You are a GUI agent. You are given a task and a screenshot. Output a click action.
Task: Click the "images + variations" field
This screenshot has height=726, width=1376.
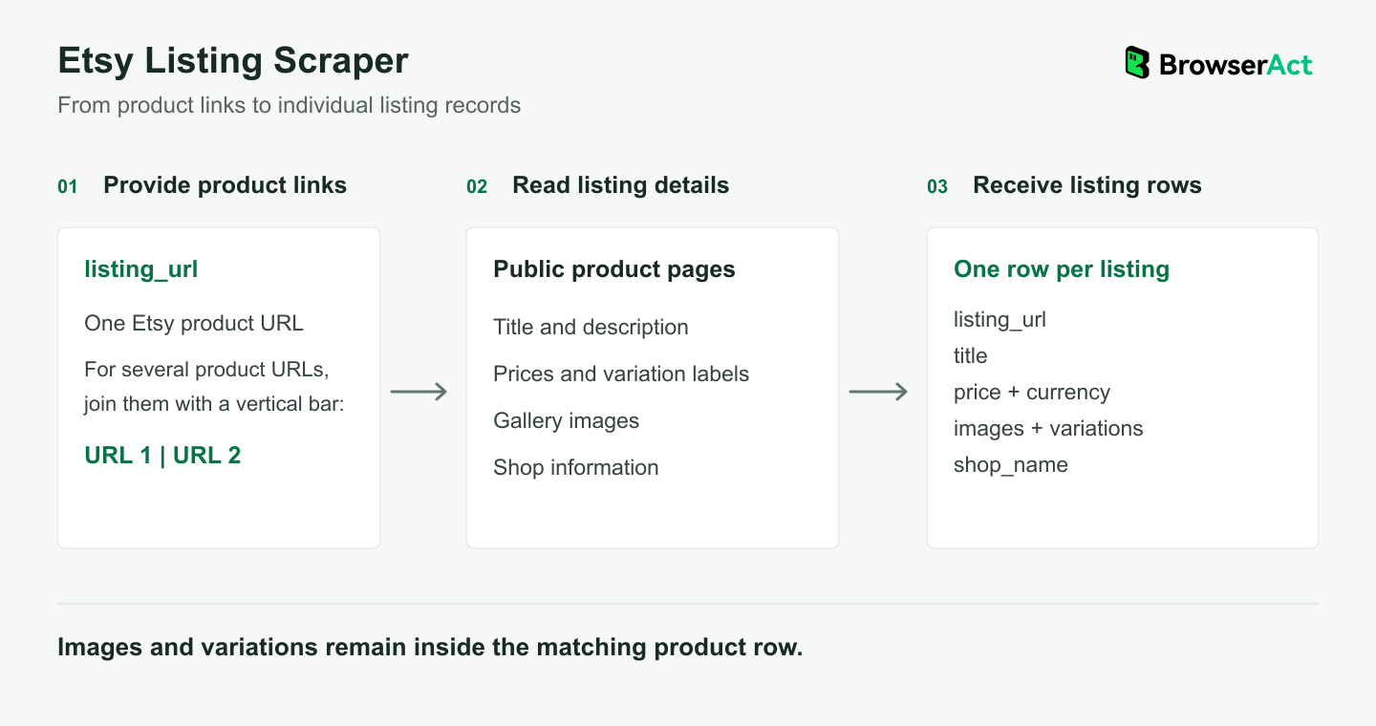1048,428
